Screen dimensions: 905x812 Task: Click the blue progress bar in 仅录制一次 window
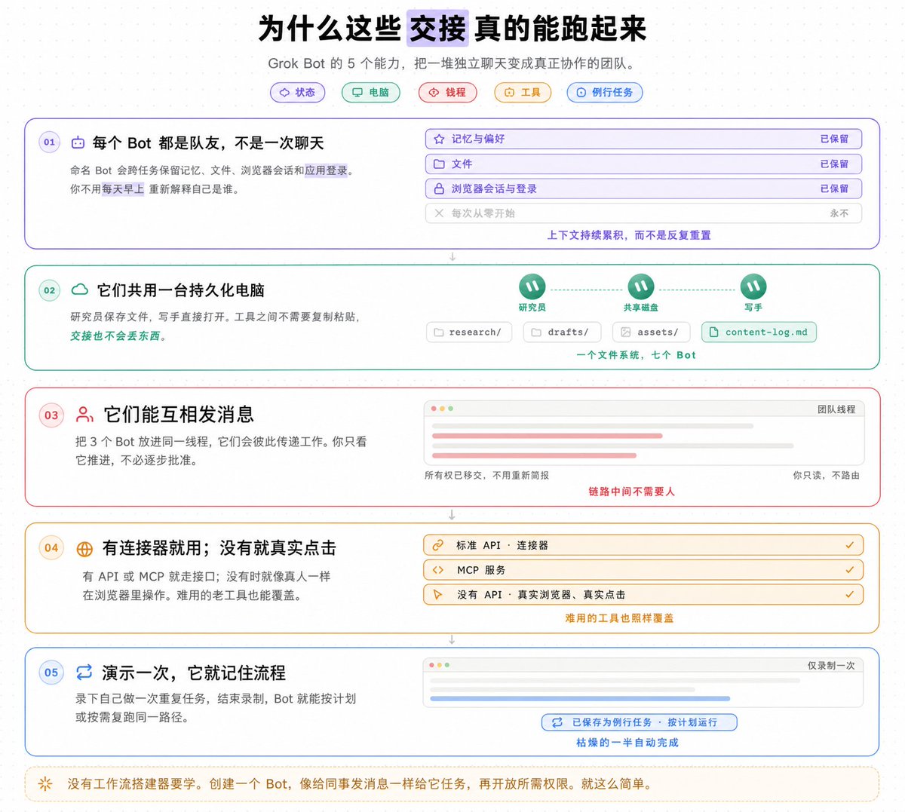coord(580,699)
